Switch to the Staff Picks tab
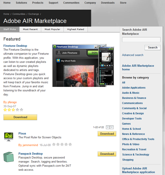Viewport: 165px width, 175px height. [9, 29]
